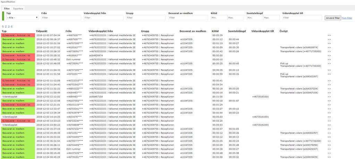
Task: Apply filters with Använd filter button
Action: 333,18
